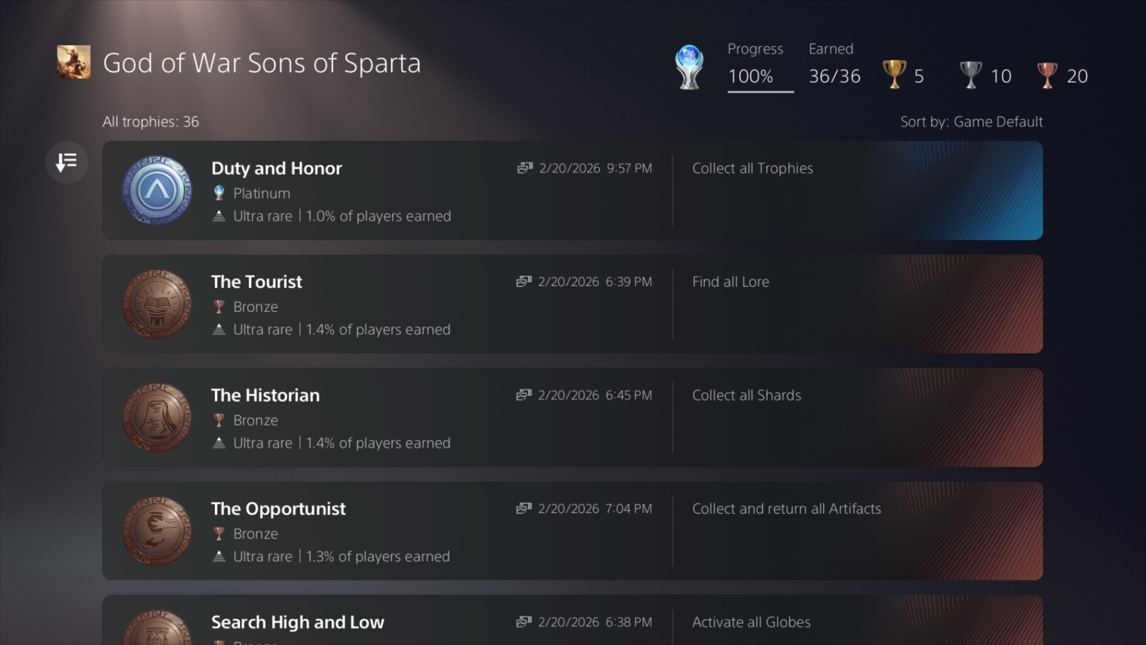Click the platinum trophy icon in header
This screenshot has height=645, width=1146.
tap(689, 68)
